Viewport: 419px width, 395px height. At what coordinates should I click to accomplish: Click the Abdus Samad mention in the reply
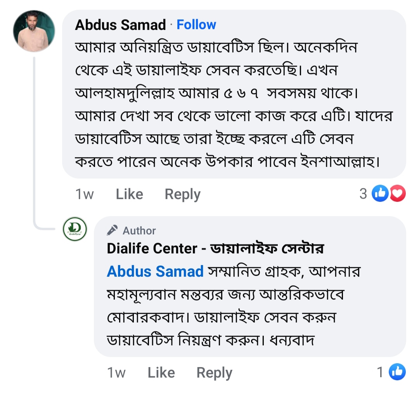(x=155, y=271)
